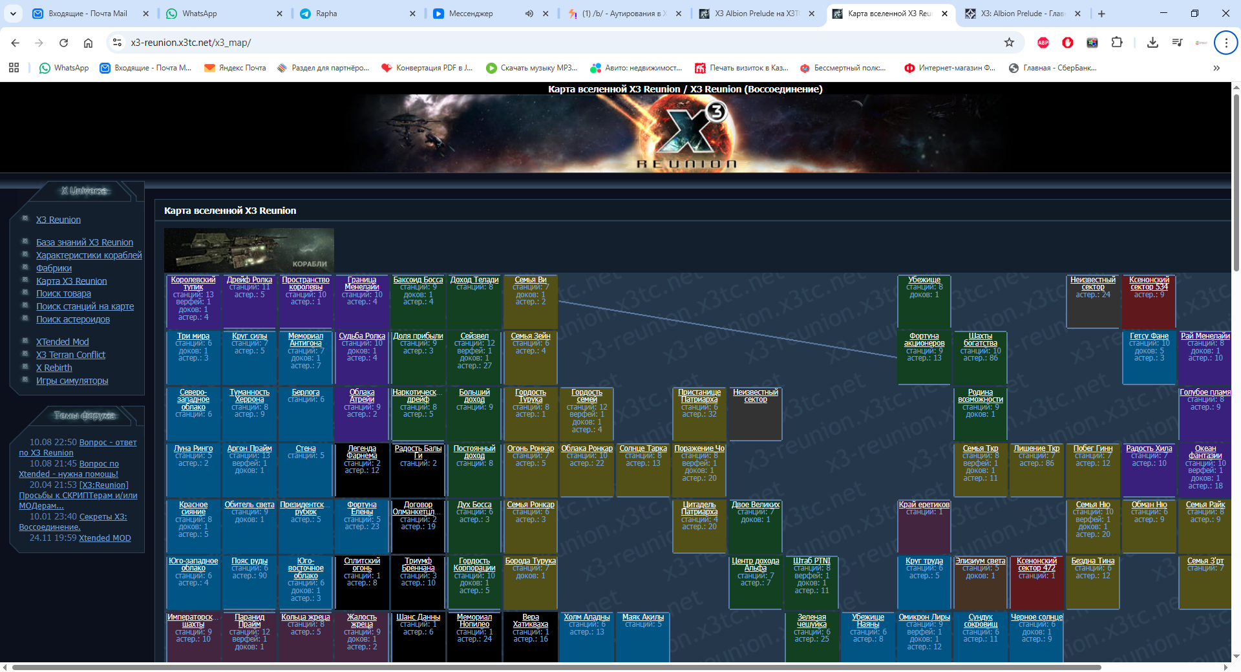Open the X Rebirth sidebar link

pyautogui.click(x=54, y=368)
